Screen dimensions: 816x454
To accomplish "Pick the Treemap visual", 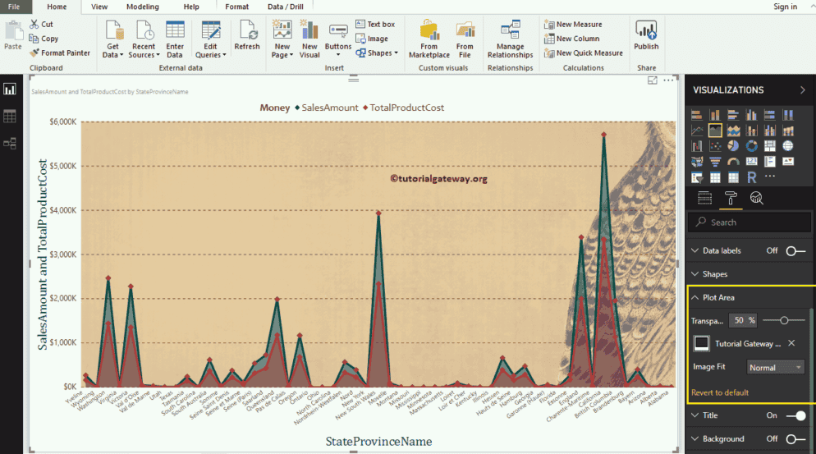I will 770,146.
